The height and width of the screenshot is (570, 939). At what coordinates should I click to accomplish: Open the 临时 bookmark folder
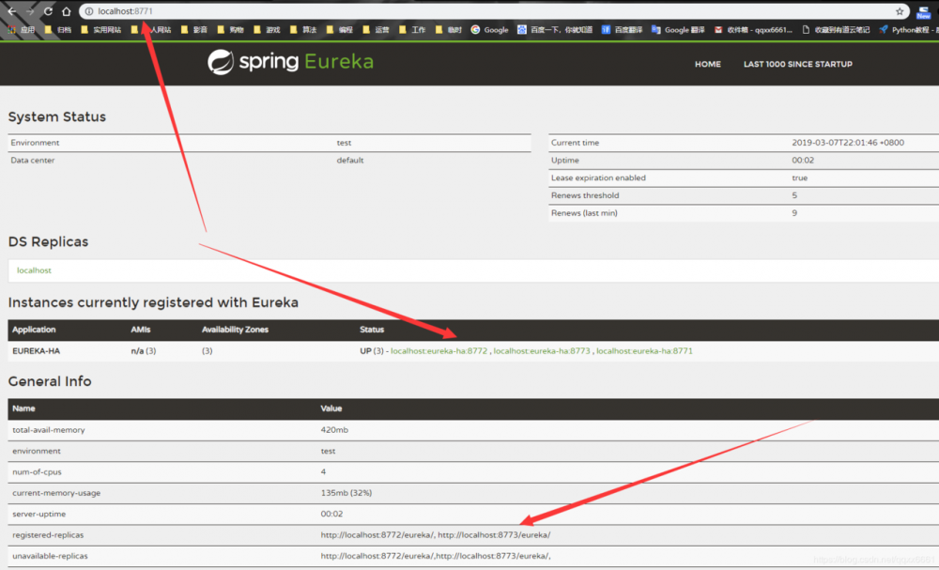coord(449,29)
